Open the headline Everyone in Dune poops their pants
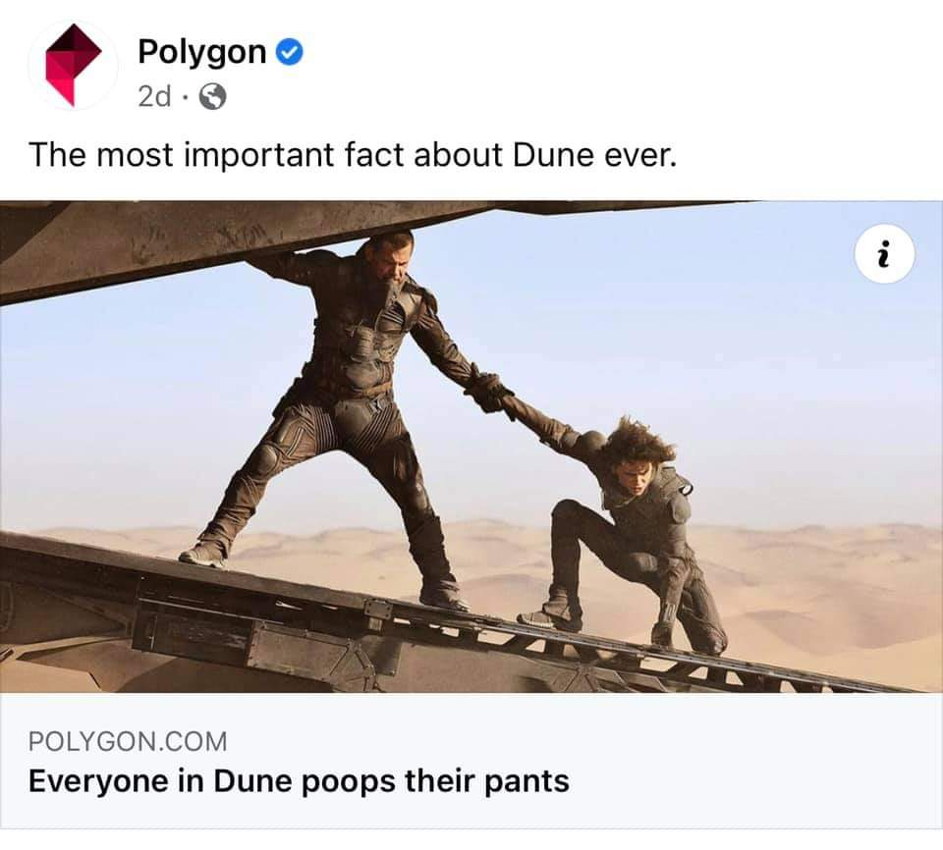 tap(299, 781)
